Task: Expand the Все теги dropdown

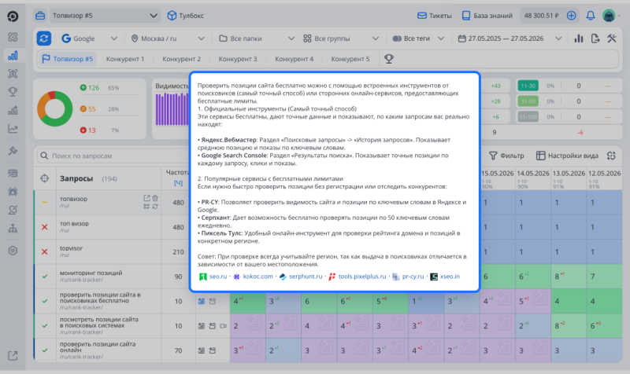Action: pos(418,38)
